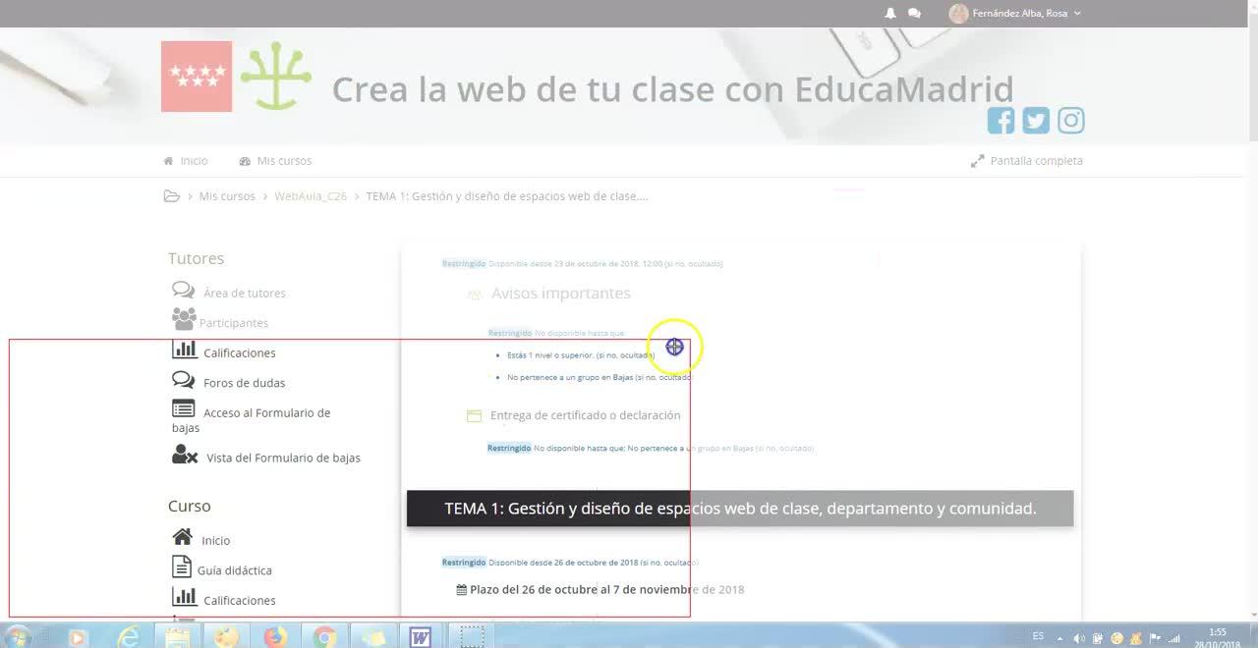The image size is (1258, 648).
Task: Open Guía didáctica link
Action: (x=235, y=570)
